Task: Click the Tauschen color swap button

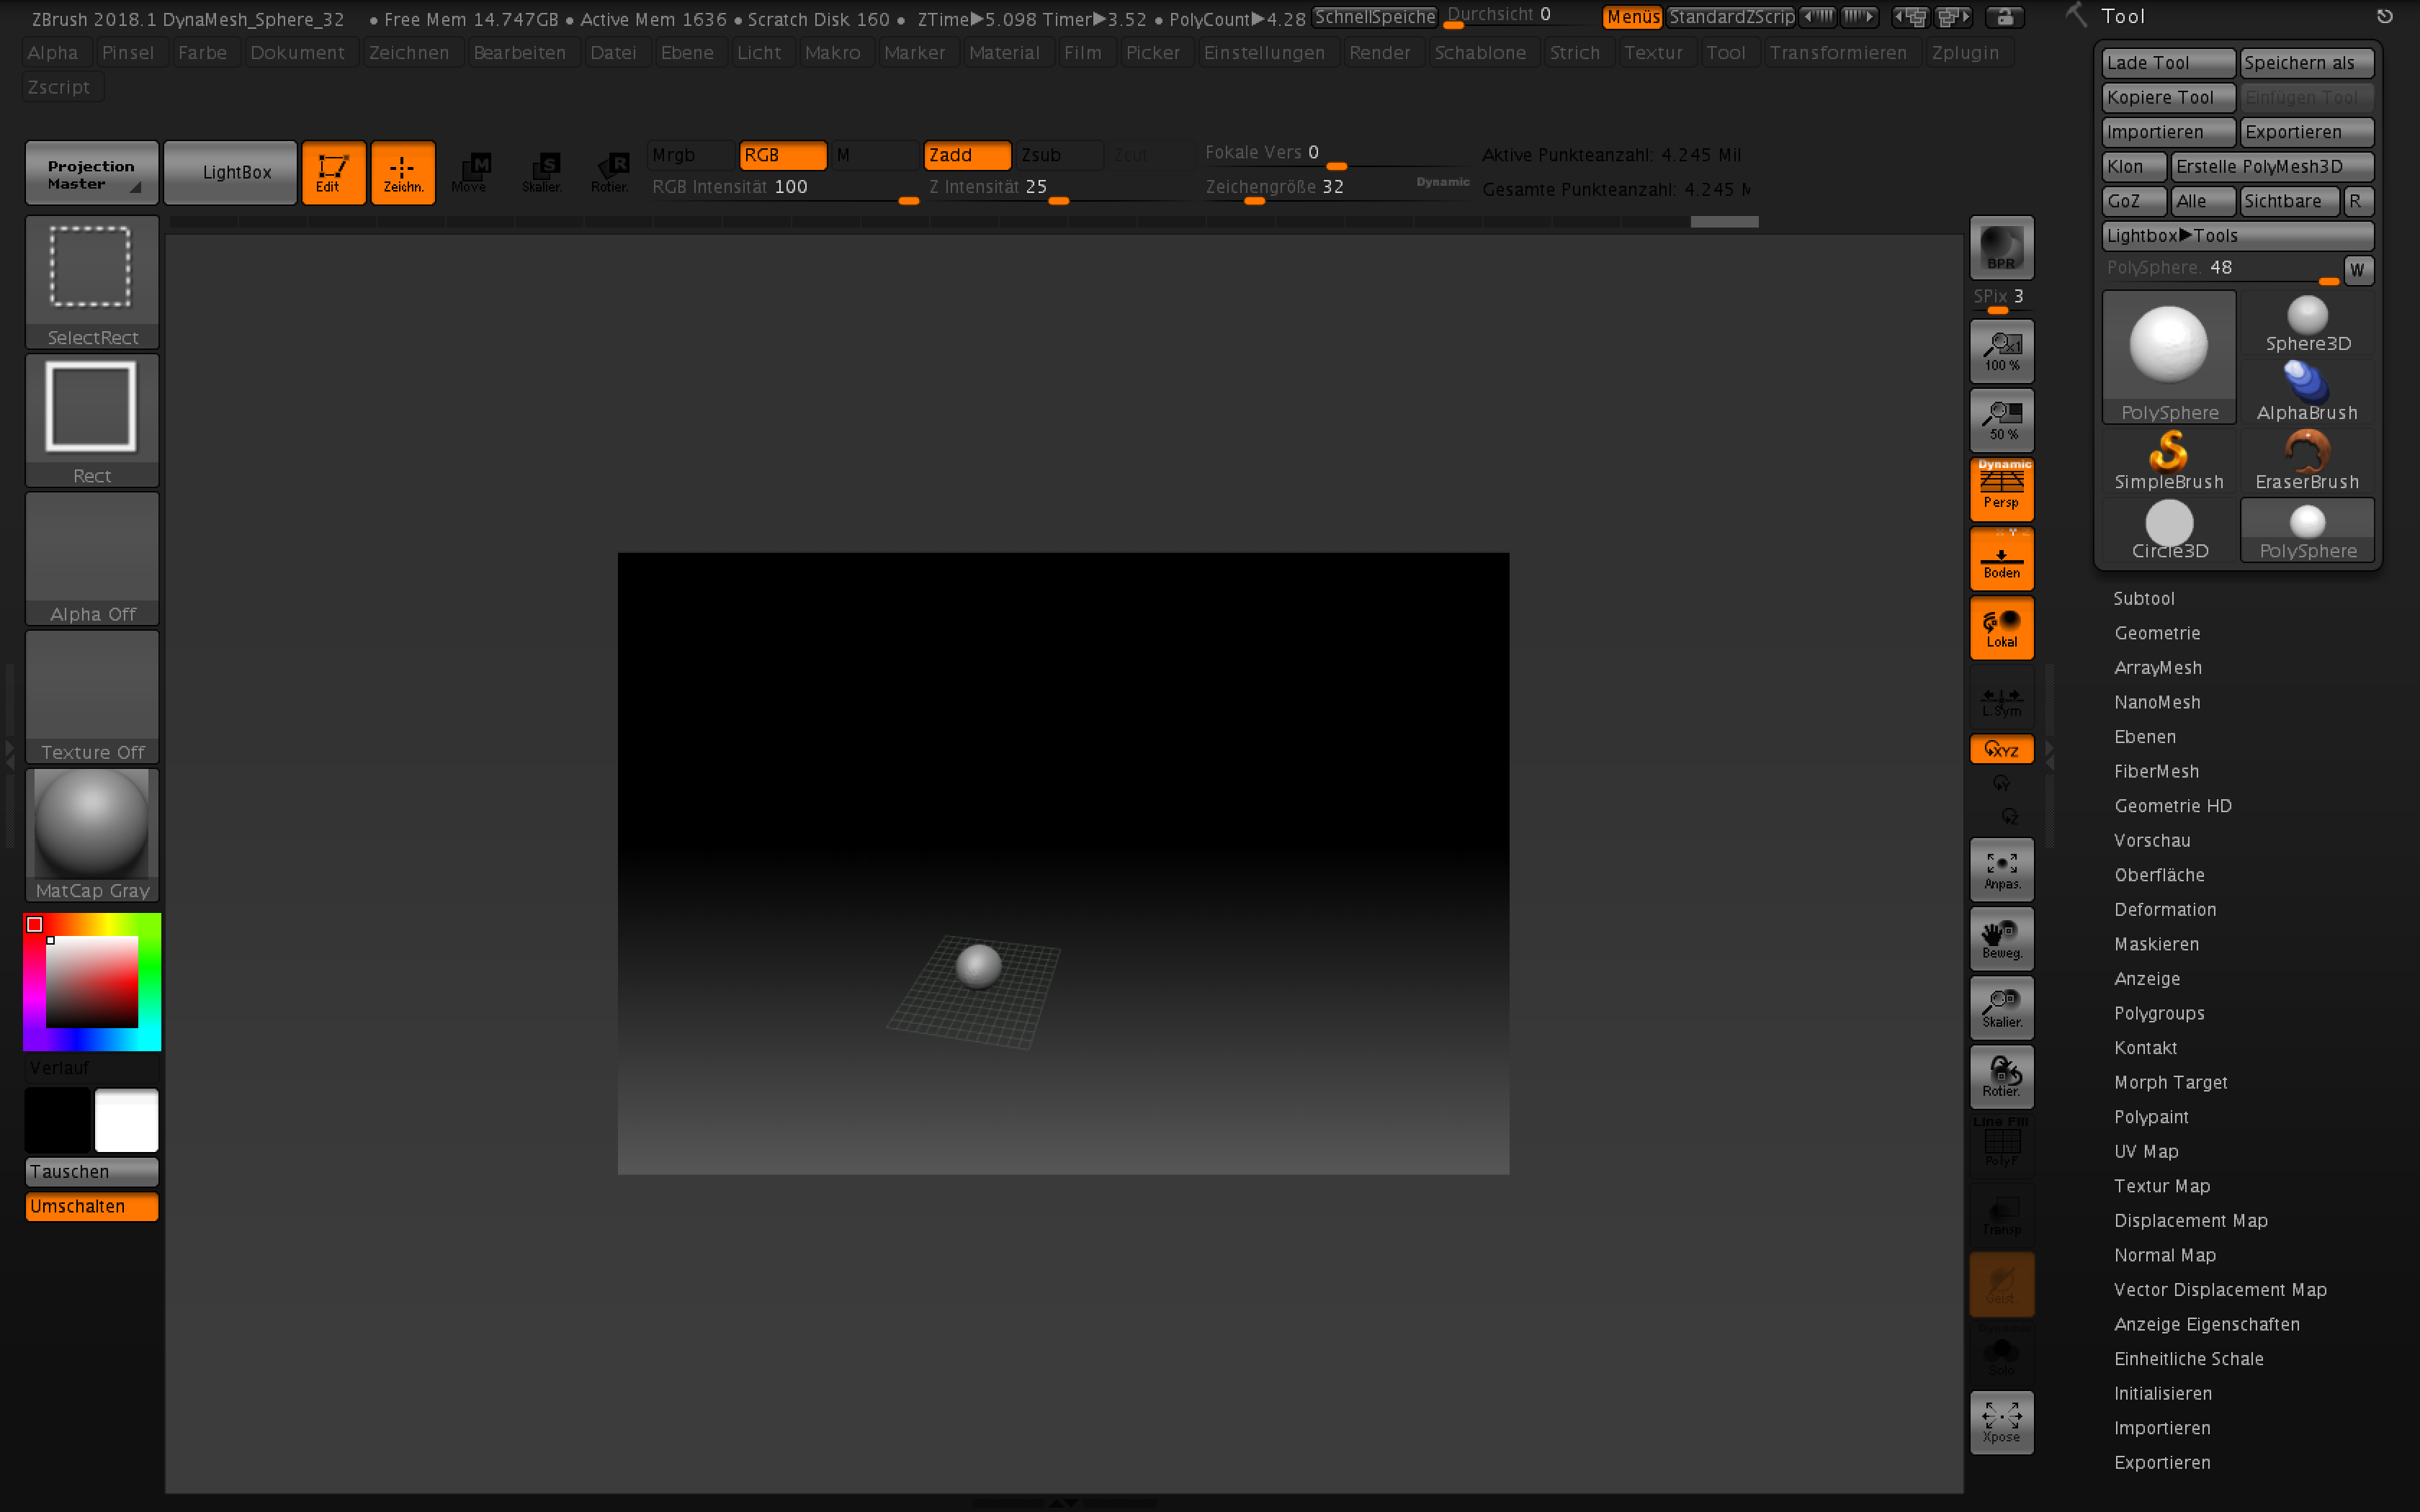Action: 91,1171
